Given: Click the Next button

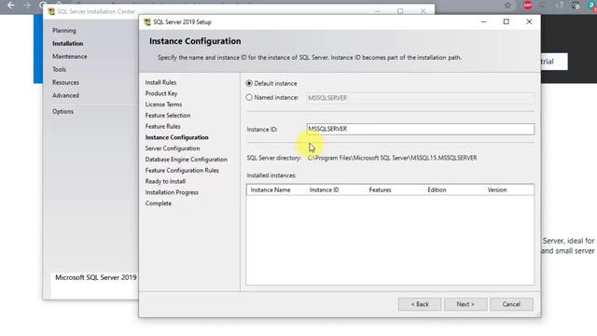Looking at the screenshot, I should point(465,304).
